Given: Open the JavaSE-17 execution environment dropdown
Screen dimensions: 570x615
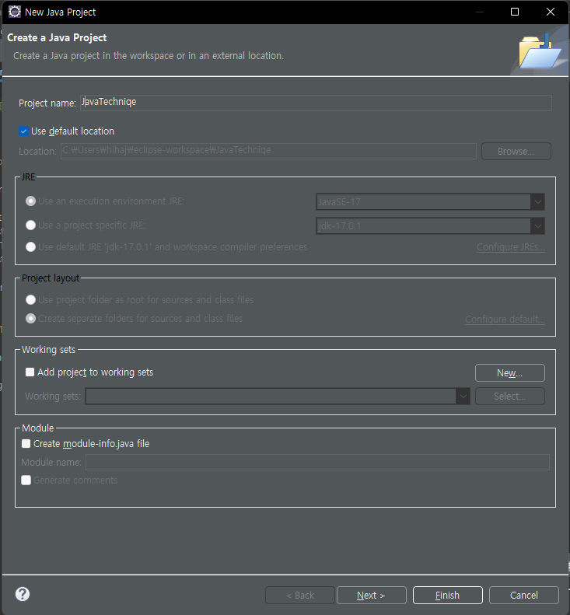Looking at the screenshot, I should point(430,202).
